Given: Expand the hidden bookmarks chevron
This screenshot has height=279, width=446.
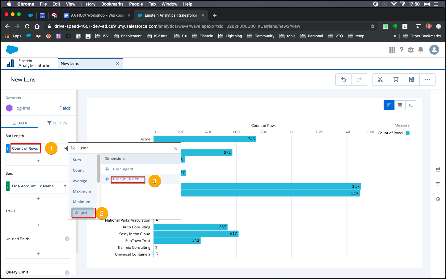Looking at the screenshot, I should 395,36.
